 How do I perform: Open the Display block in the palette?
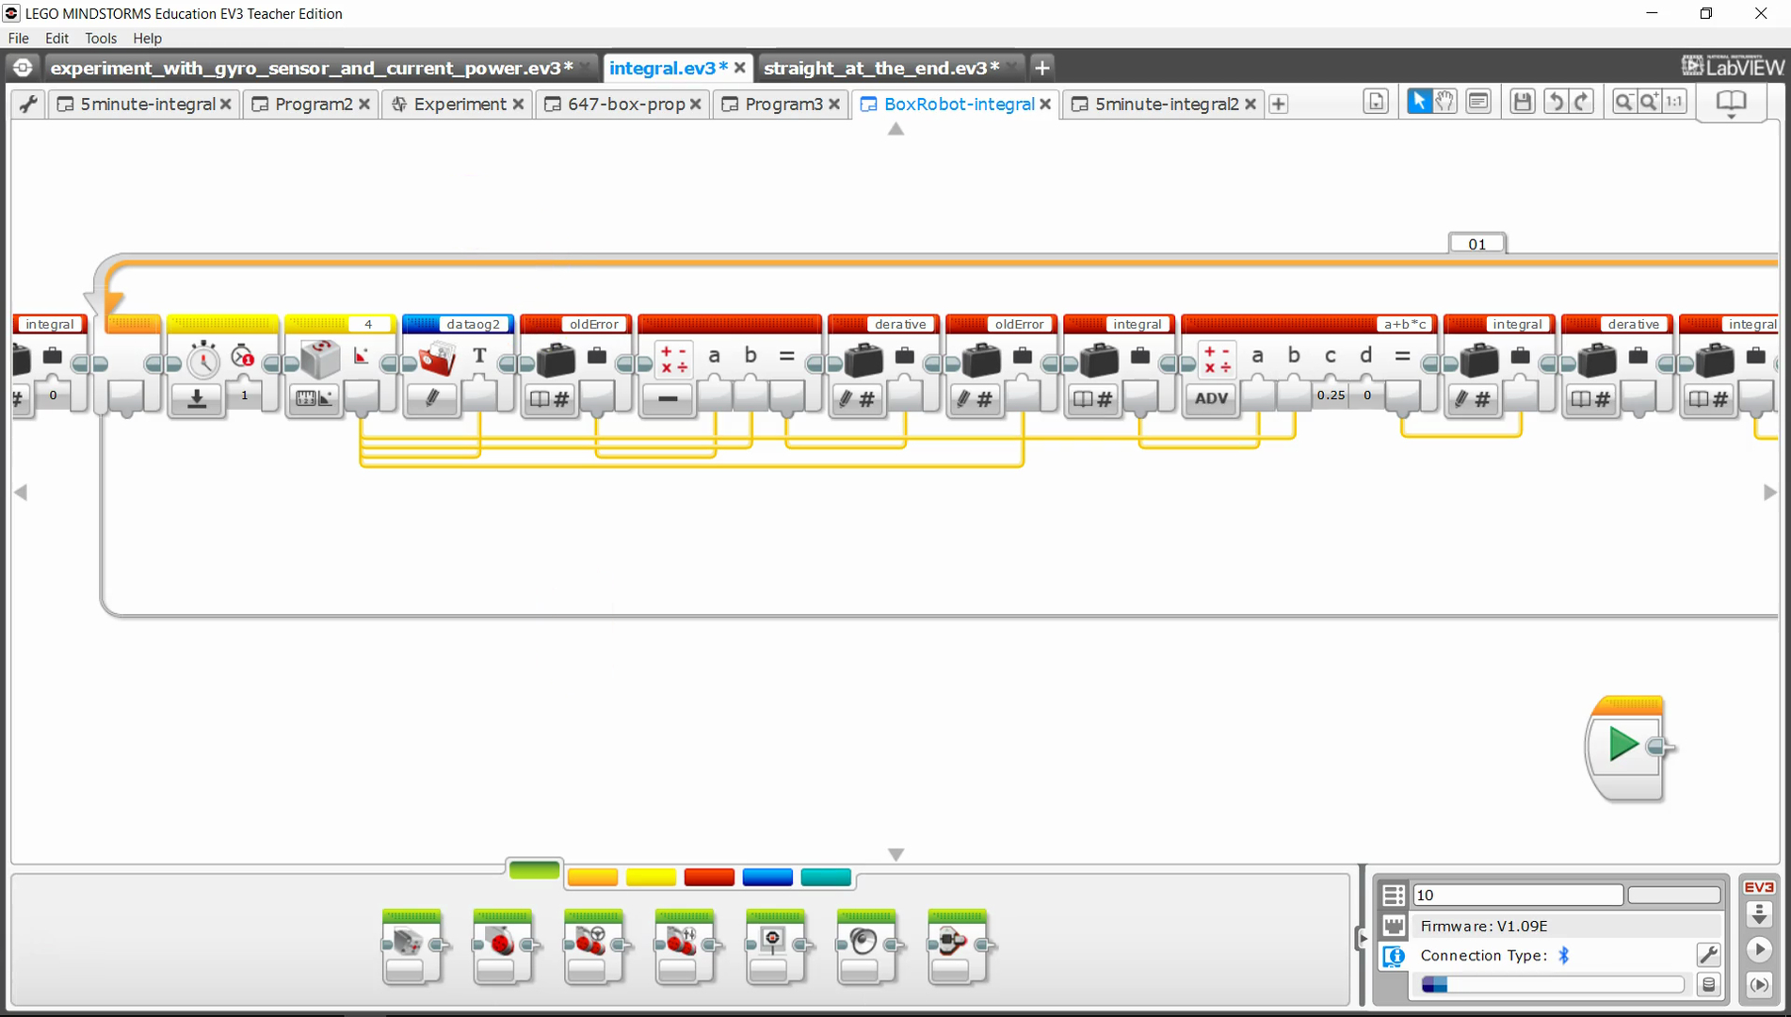click(777, 946)
